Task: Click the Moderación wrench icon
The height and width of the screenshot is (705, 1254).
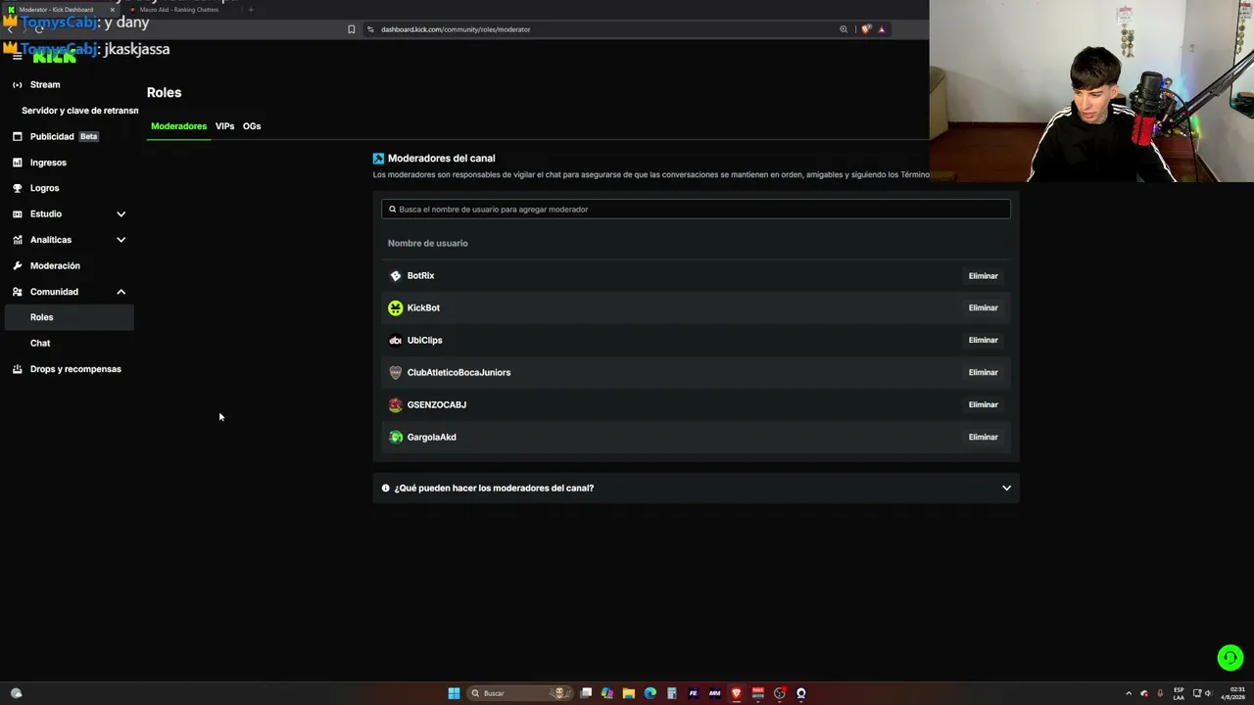Action: [18, 266]
